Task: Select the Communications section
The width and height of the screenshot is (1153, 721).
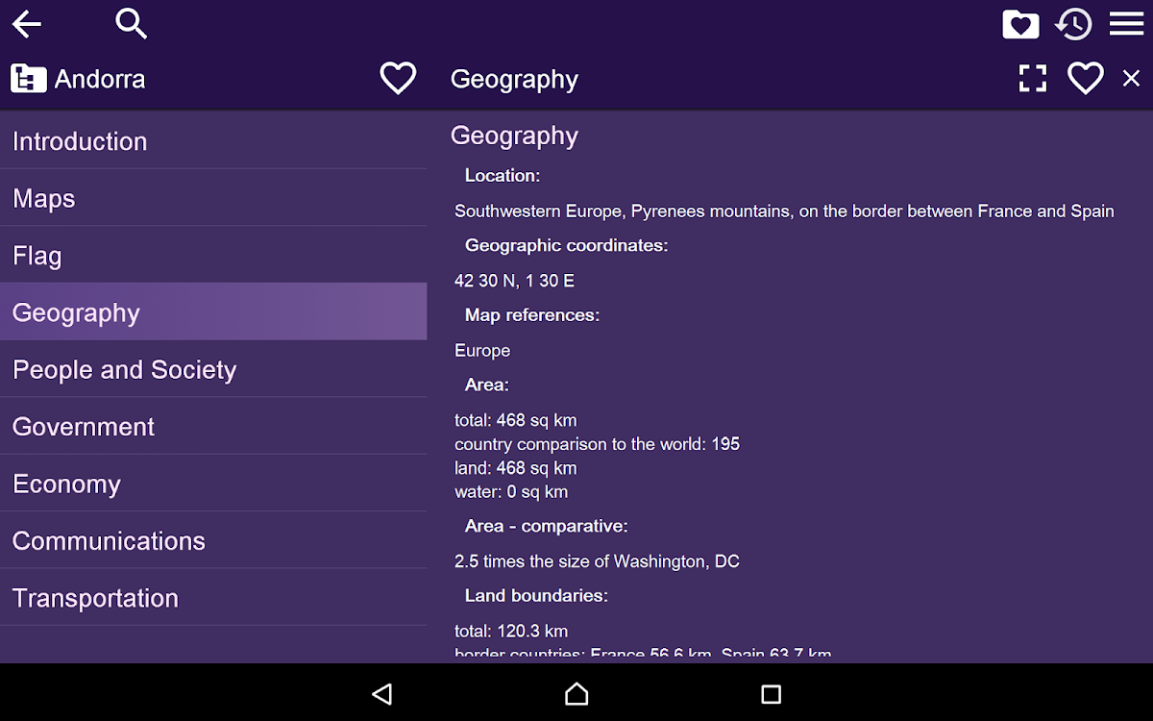Action: [213, 540]
